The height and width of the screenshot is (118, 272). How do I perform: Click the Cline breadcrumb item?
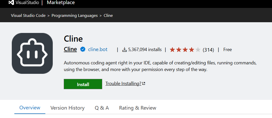108,16
